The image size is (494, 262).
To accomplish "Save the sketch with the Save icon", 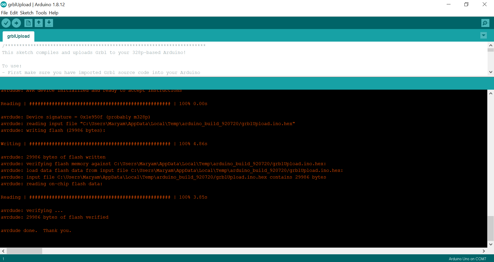I will [x=49, y=23].
